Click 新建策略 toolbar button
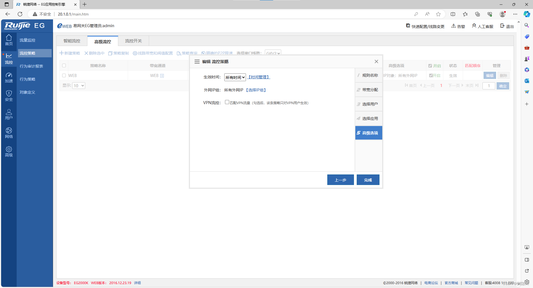 (70, 53)
